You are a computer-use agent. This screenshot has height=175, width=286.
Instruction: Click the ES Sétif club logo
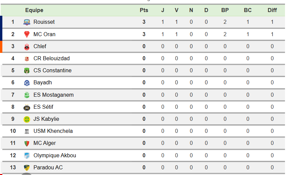(27, 107)
